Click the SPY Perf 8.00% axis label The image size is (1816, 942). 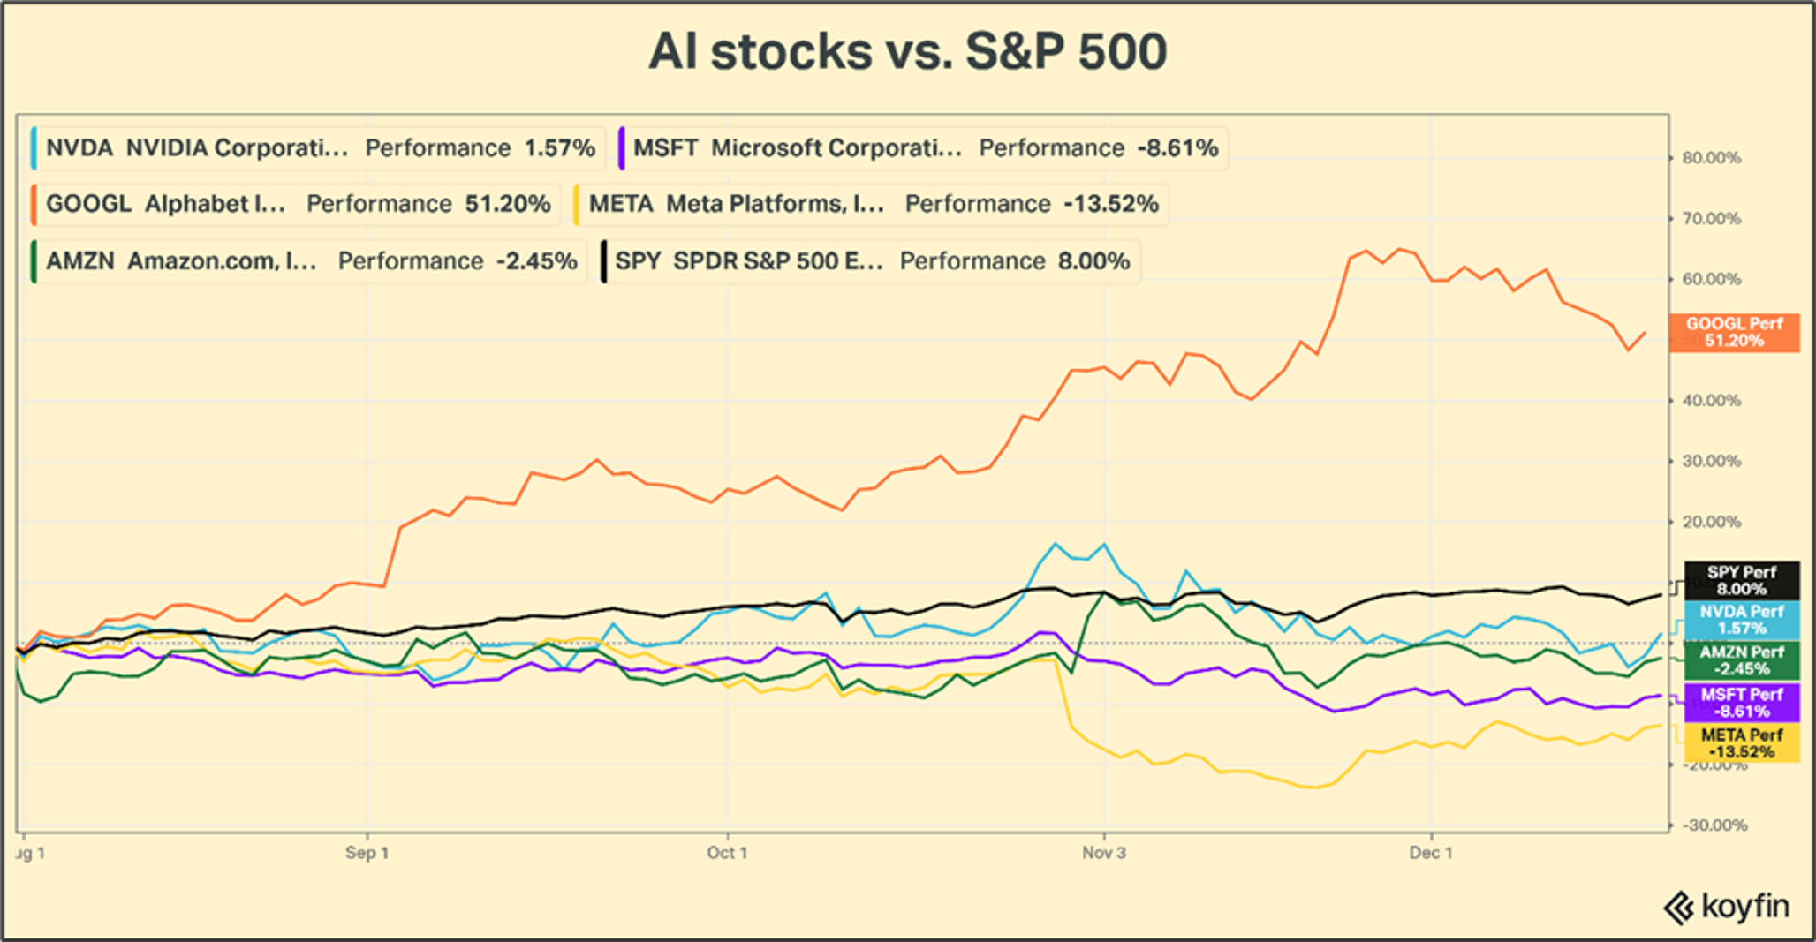pos(1741,581)
